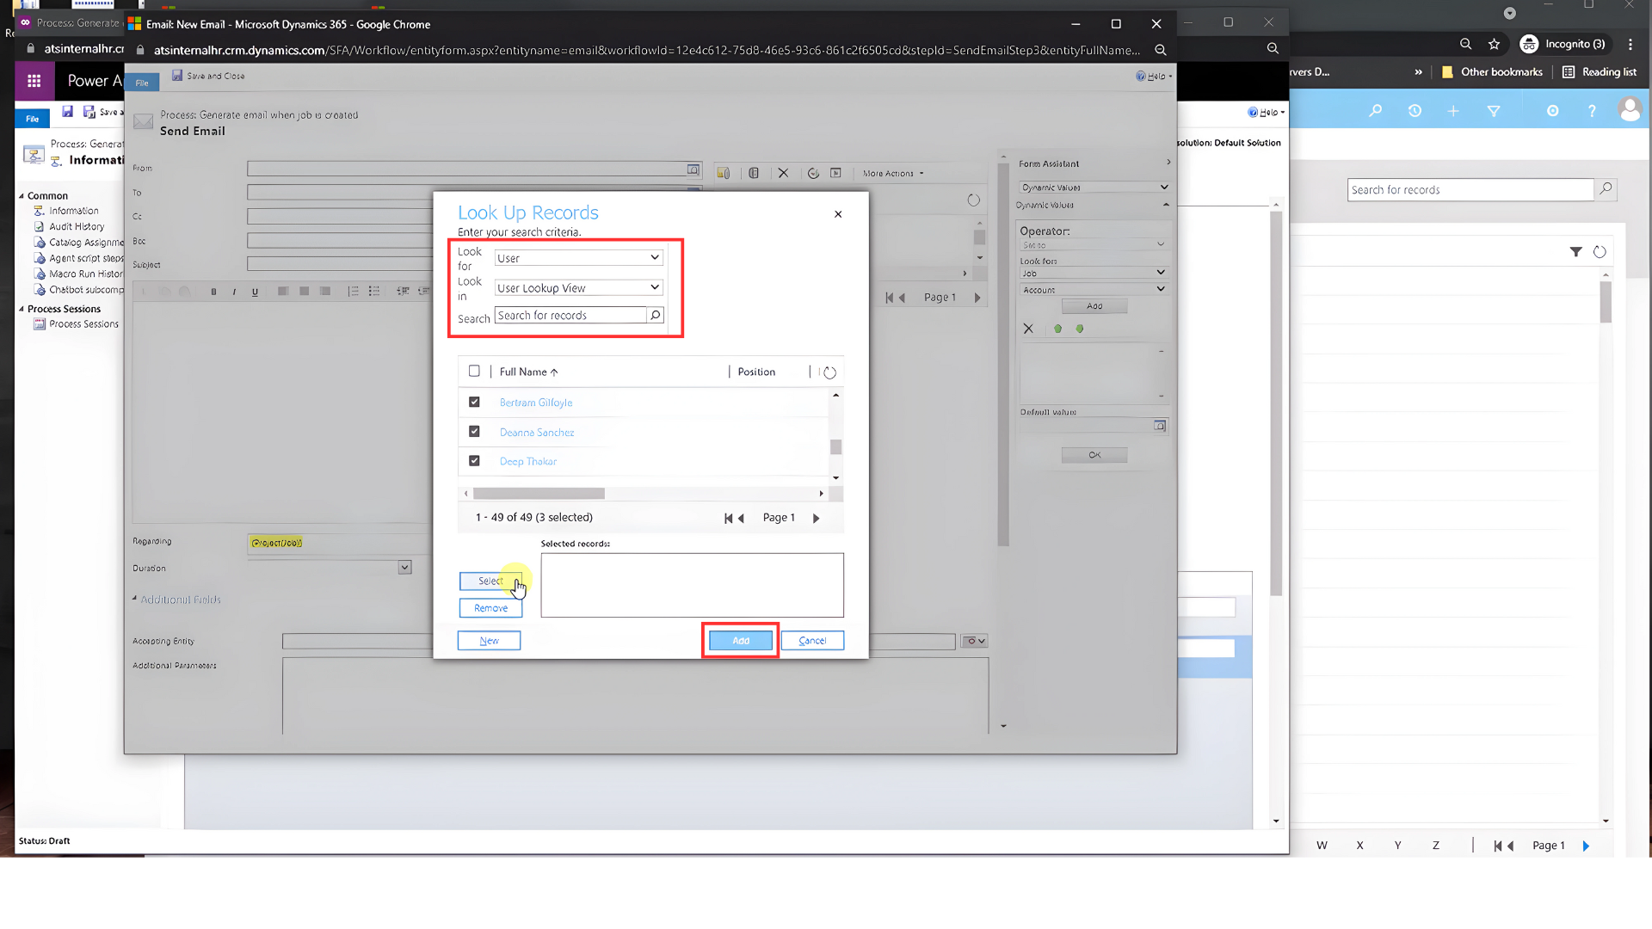
Task: Click the underline formatting icon
Action: tap(255, 292)
